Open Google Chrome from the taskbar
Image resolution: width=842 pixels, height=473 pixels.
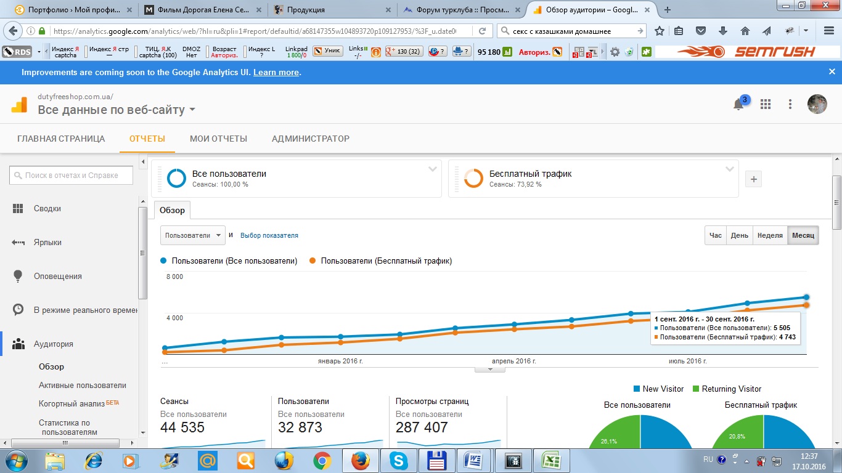point(322,460)
